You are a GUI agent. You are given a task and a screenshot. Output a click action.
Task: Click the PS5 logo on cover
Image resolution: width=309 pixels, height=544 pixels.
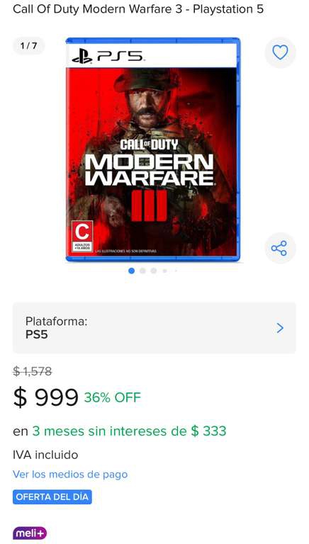click(107, 56)
